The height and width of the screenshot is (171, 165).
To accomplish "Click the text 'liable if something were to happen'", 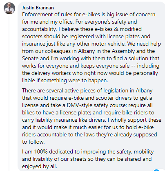I will (65, 81).
